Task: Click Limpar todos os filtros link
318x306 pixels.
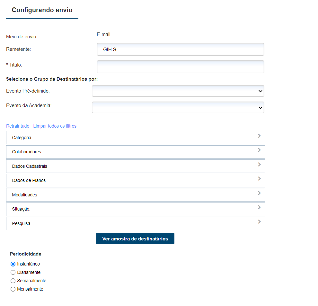Action: coord(55,126)
